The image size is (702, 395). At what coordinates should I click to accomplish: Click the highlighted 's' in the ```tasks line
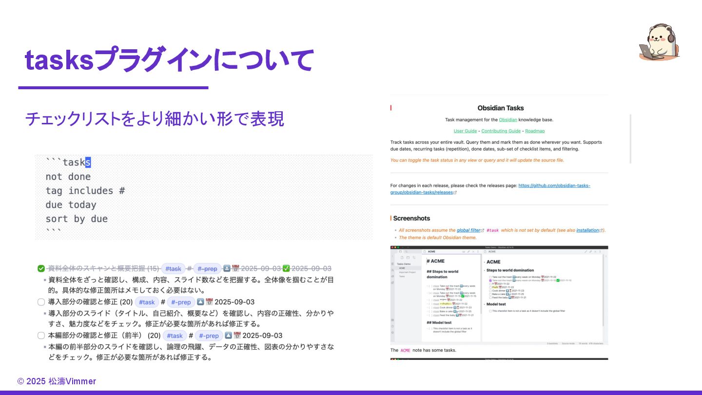click(88, 162)
